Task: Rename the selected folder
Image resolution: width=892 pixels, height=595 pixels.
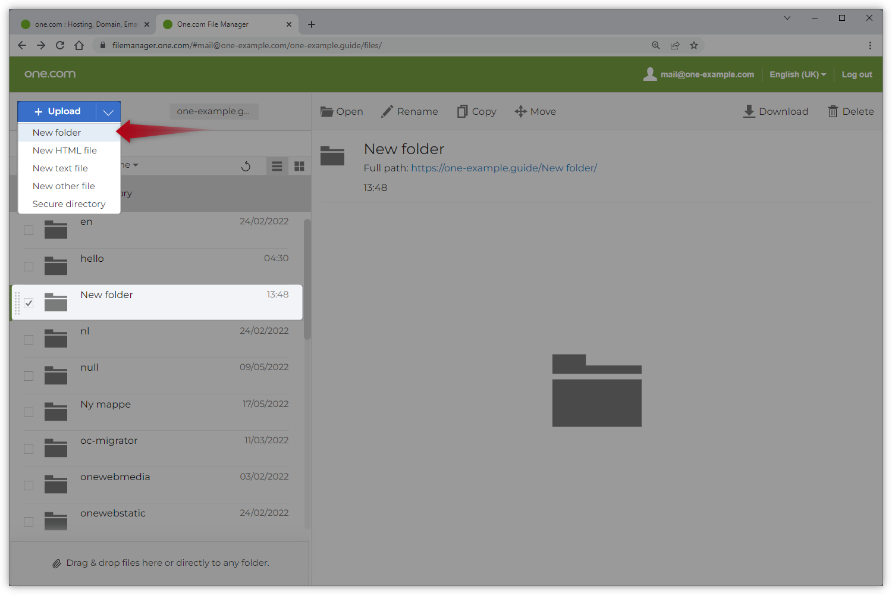Action: pyautogui.click(x=409, y=111)
